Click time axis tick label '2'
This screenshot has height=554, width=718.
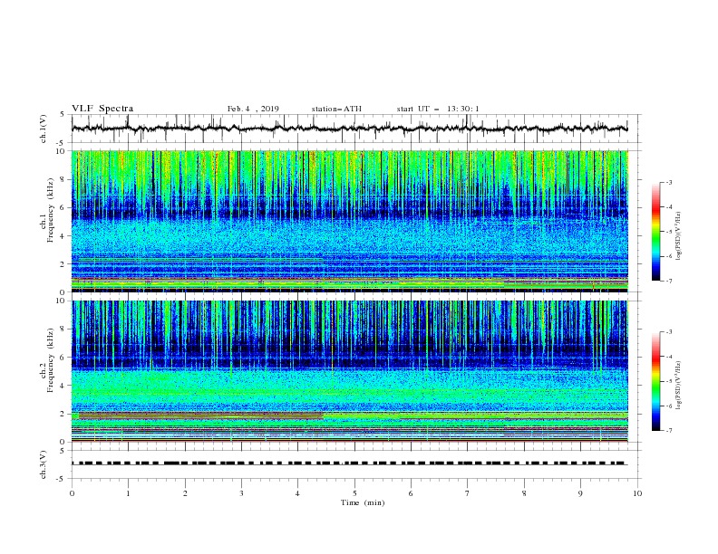pos(185,493)
